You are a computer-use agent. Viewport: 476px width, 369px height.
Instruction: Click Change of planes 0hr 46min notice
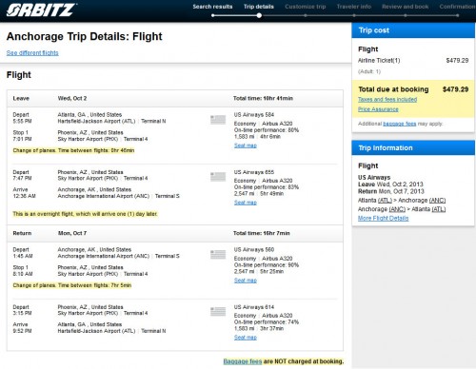click(73, 150)
